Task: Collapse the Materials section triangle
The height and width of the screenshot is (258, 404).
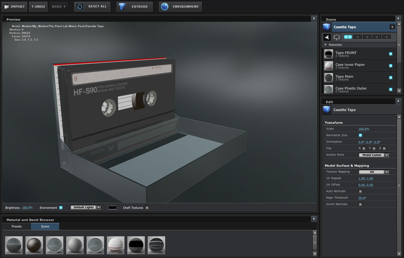Action: [x=325, y=45]
